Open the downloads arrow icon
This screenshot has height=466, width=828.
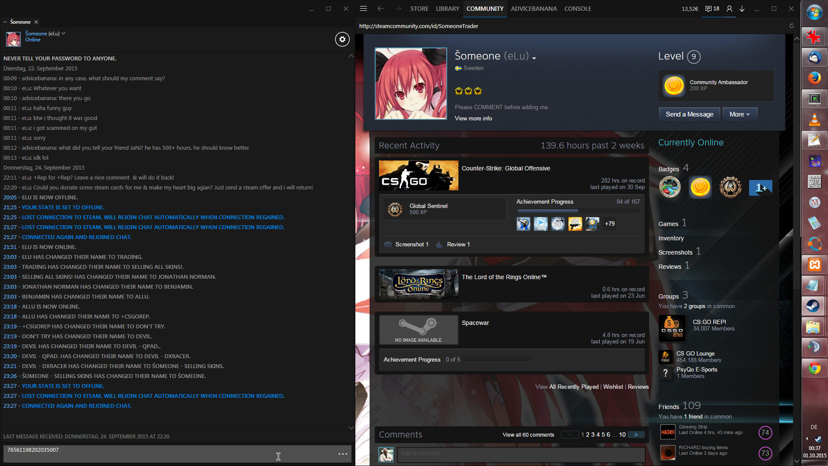coord(742,9)
